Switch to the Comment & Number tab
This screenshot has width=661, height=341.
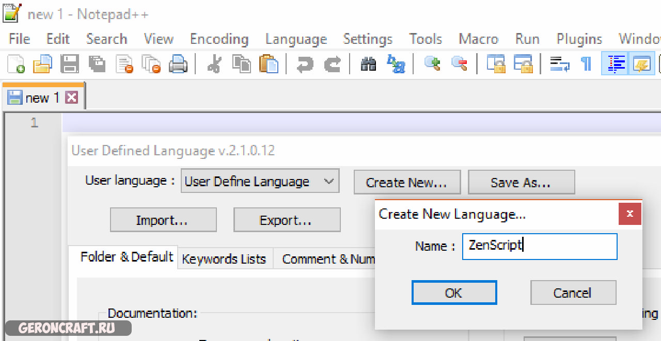click(328, 259)
